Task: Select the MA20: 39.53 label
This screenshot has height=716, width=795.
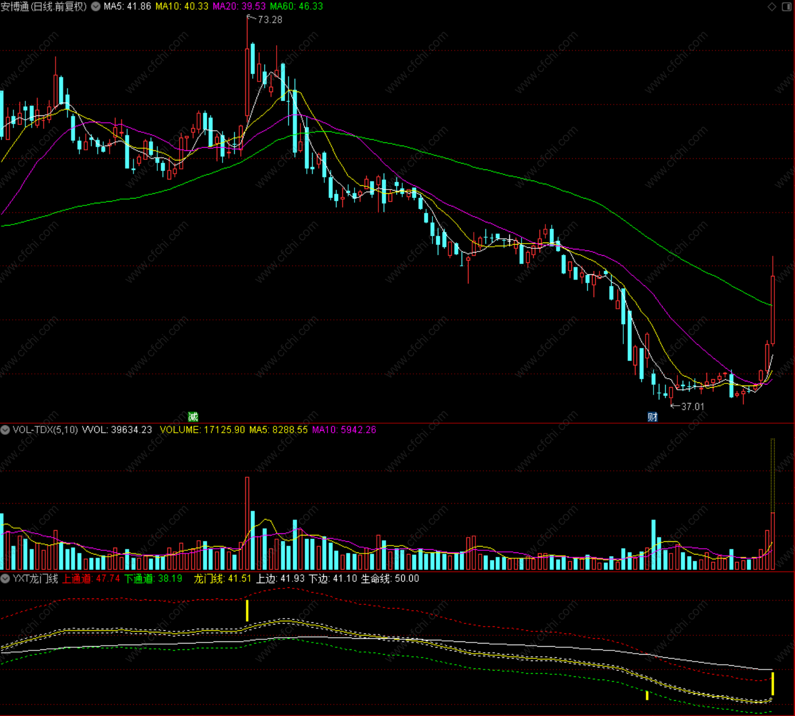Action: pyautogui.click(x=239, y=6)
